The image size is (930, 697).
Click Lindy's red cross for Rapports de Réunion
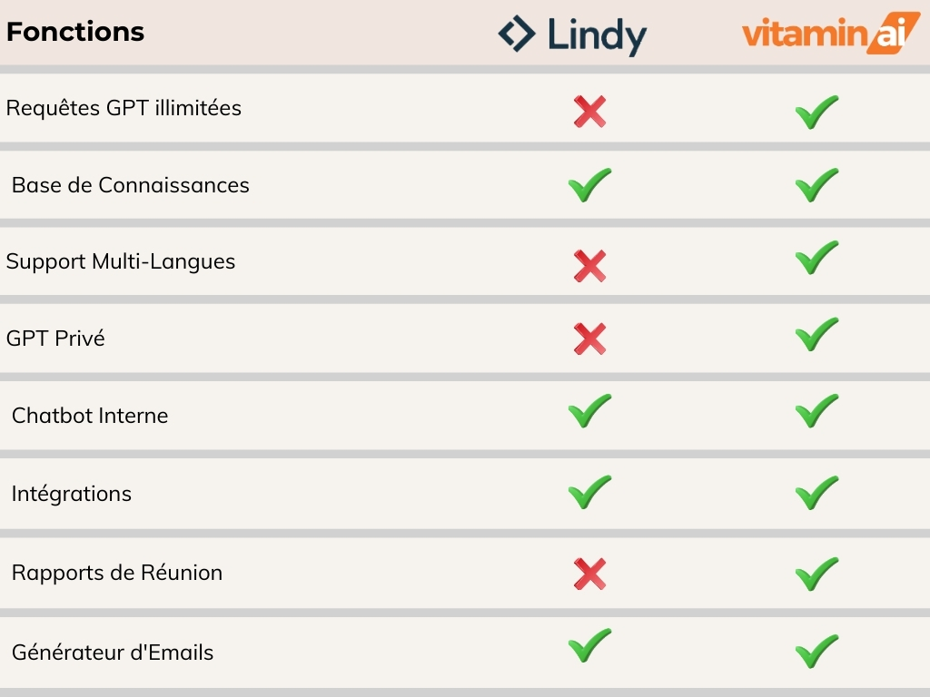click(589, 574)
